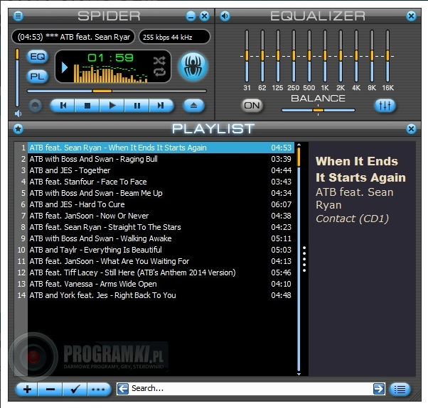428x408 pixels.
Task: Click the equalizer speaker icon
Action: pyautogui.click(x=225, y=16)
